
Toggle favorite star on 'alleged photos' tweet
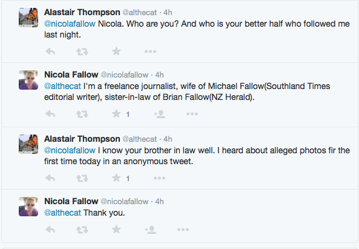pos(116,178)
